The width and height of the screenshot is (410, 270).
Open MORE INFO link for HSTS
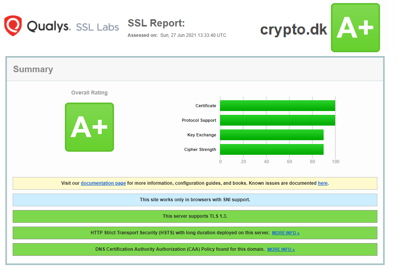[x=286, y=233]
